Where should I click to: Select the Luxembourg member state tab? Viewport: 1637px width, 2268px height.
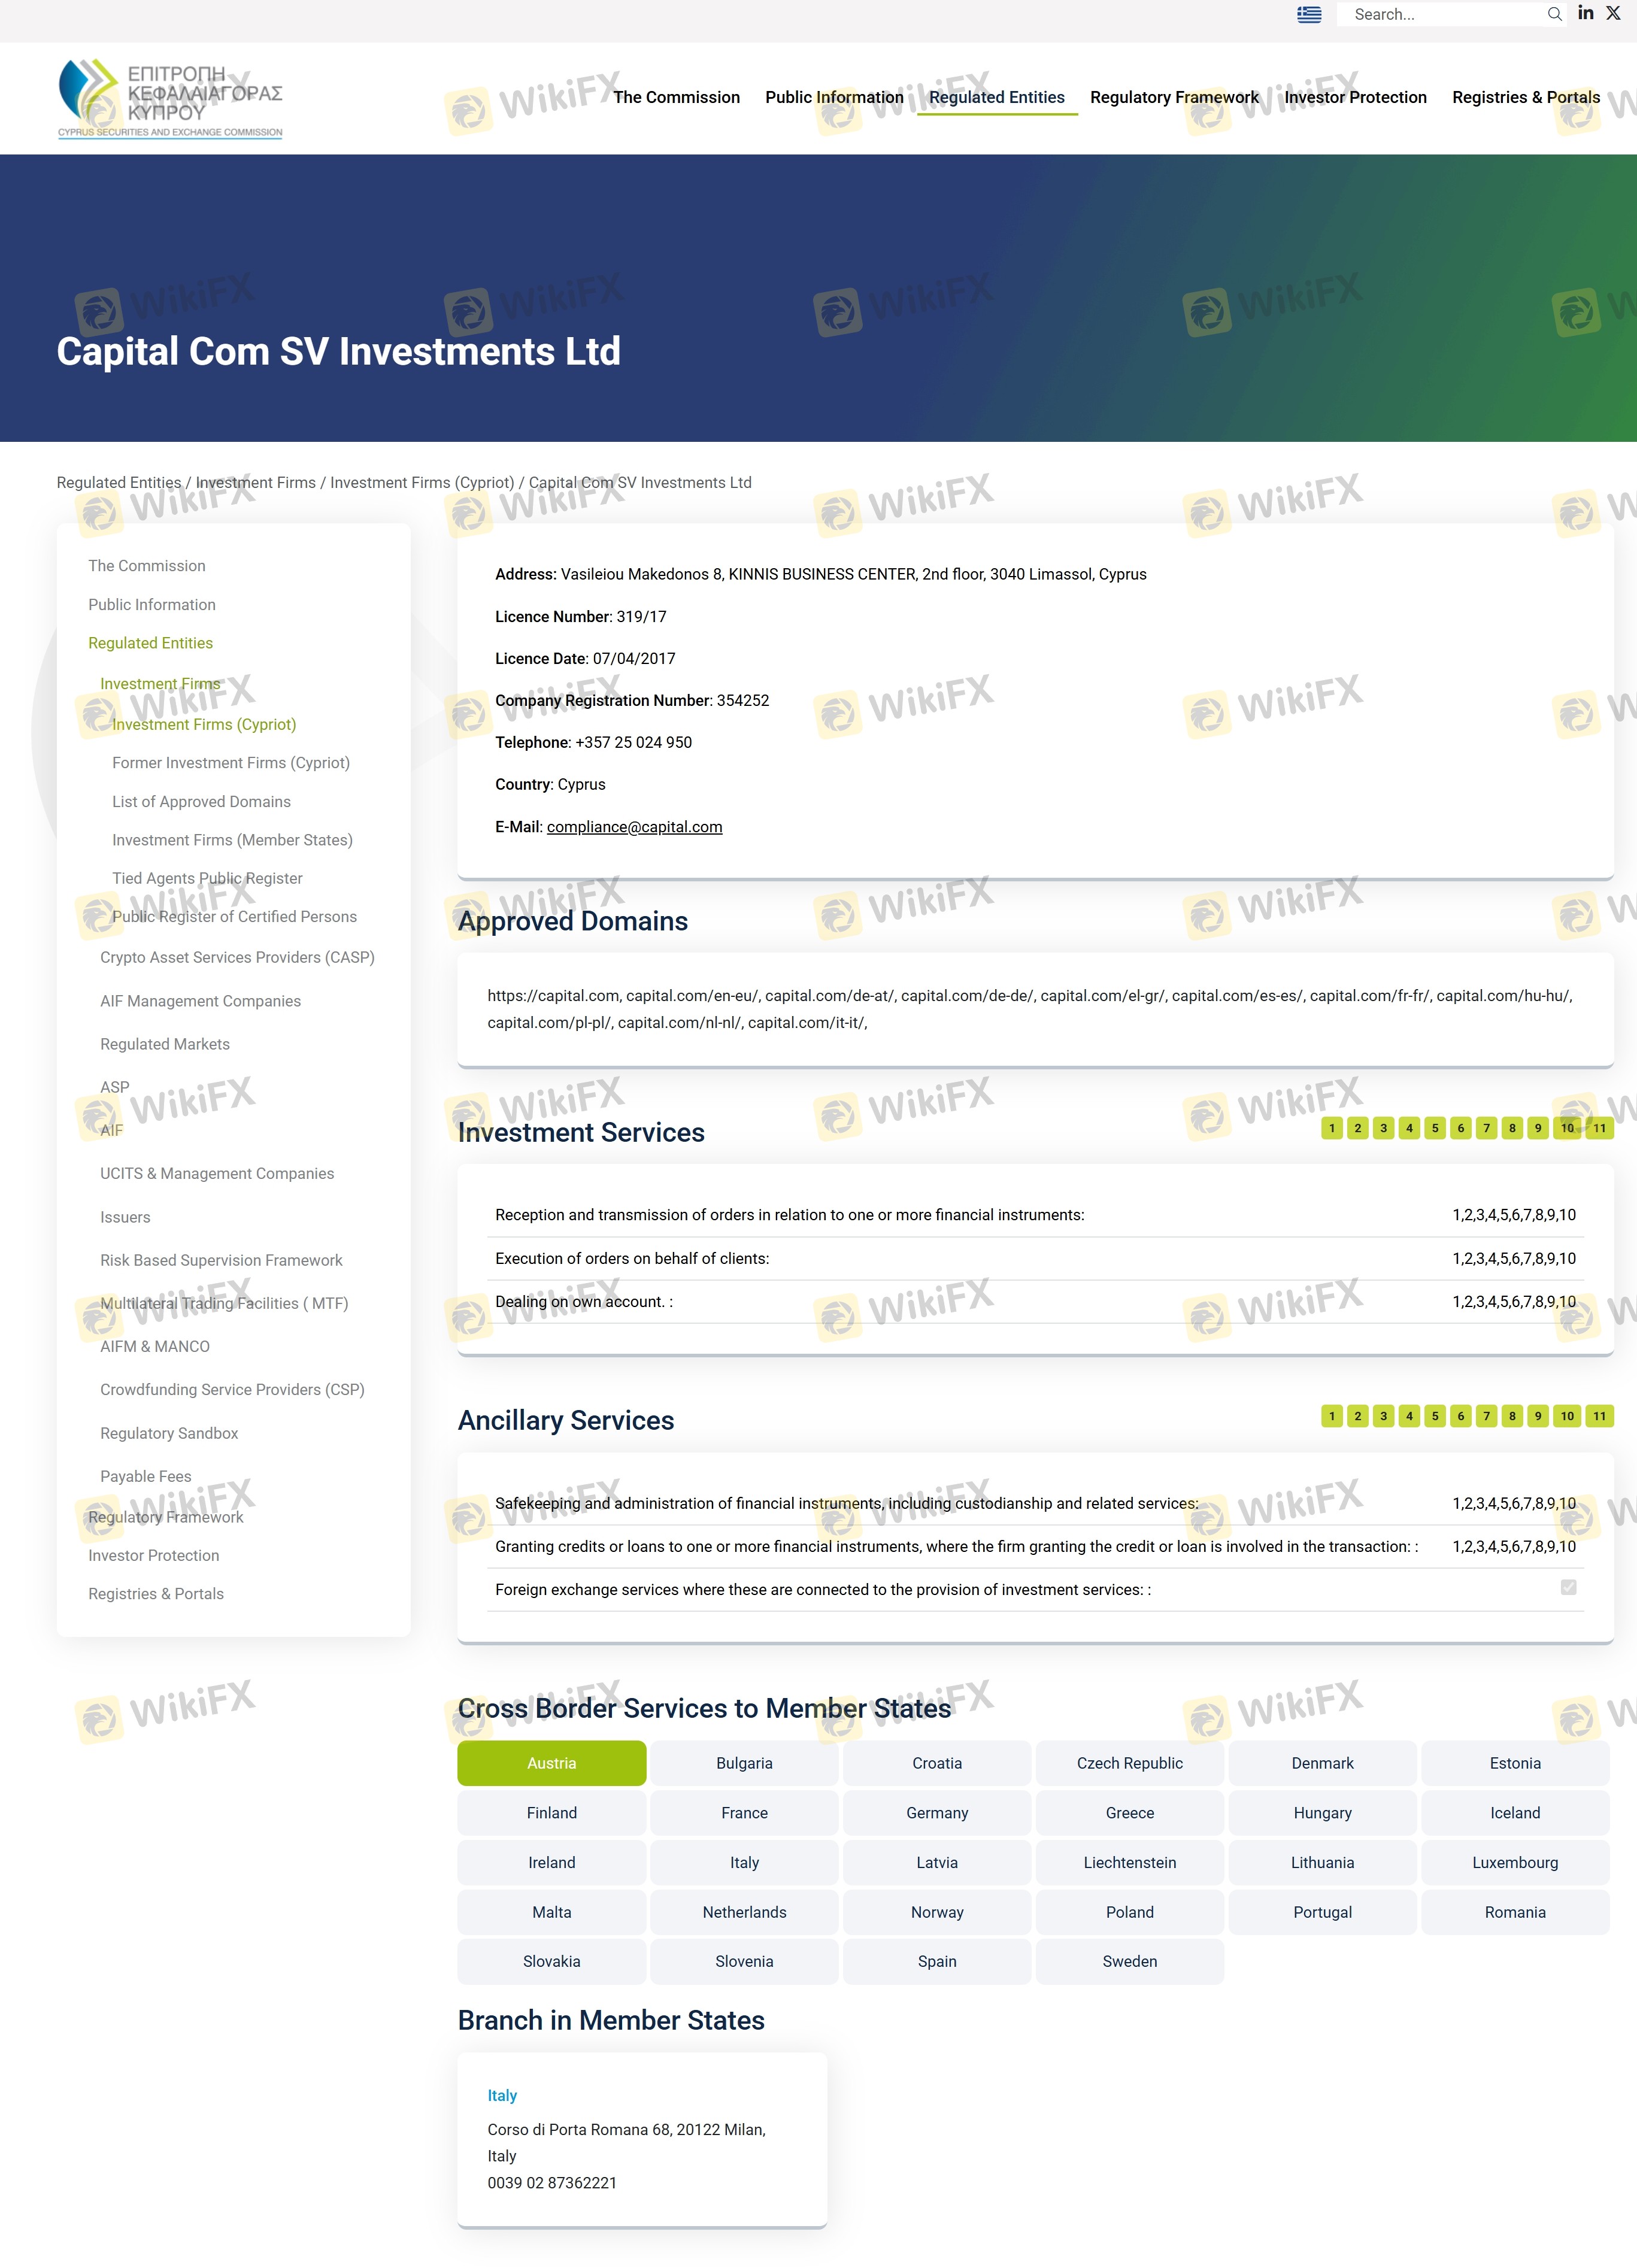pyautogui.click(x=1515, y=1862)
